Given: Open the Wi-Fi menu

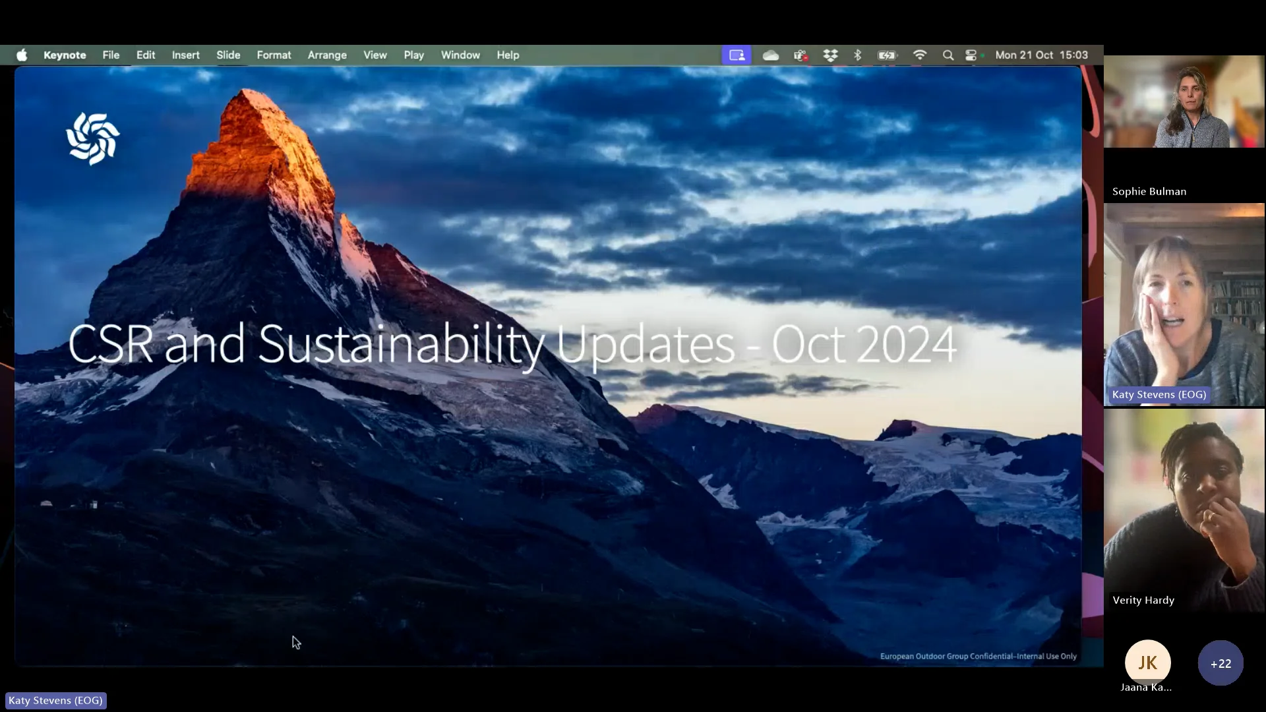Looking at the screenshot, I should [x=920, y=55].
